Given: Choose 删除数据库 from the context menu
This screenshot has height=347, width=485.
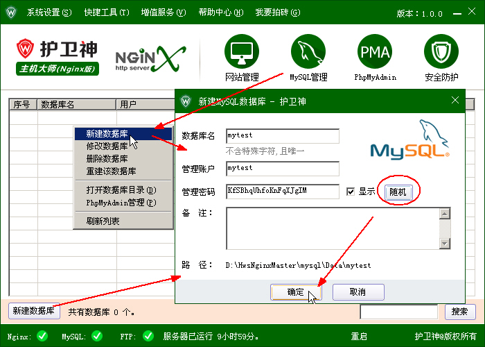Looking at the screenshot, I should (x=107, y=159).
